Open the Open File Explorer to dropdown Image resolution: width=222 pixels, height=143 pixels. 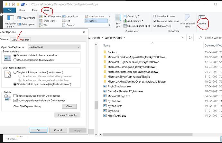click(x=54, y=47)
